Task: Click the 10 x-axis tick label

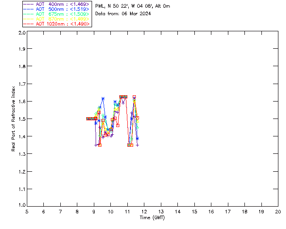Action: (x=110, y=212)
